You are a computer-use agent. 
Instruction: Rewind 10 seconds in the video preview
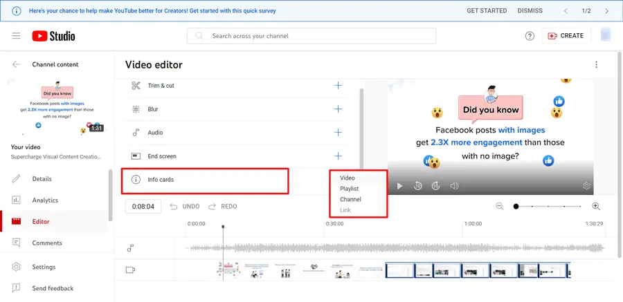(418, 186)
